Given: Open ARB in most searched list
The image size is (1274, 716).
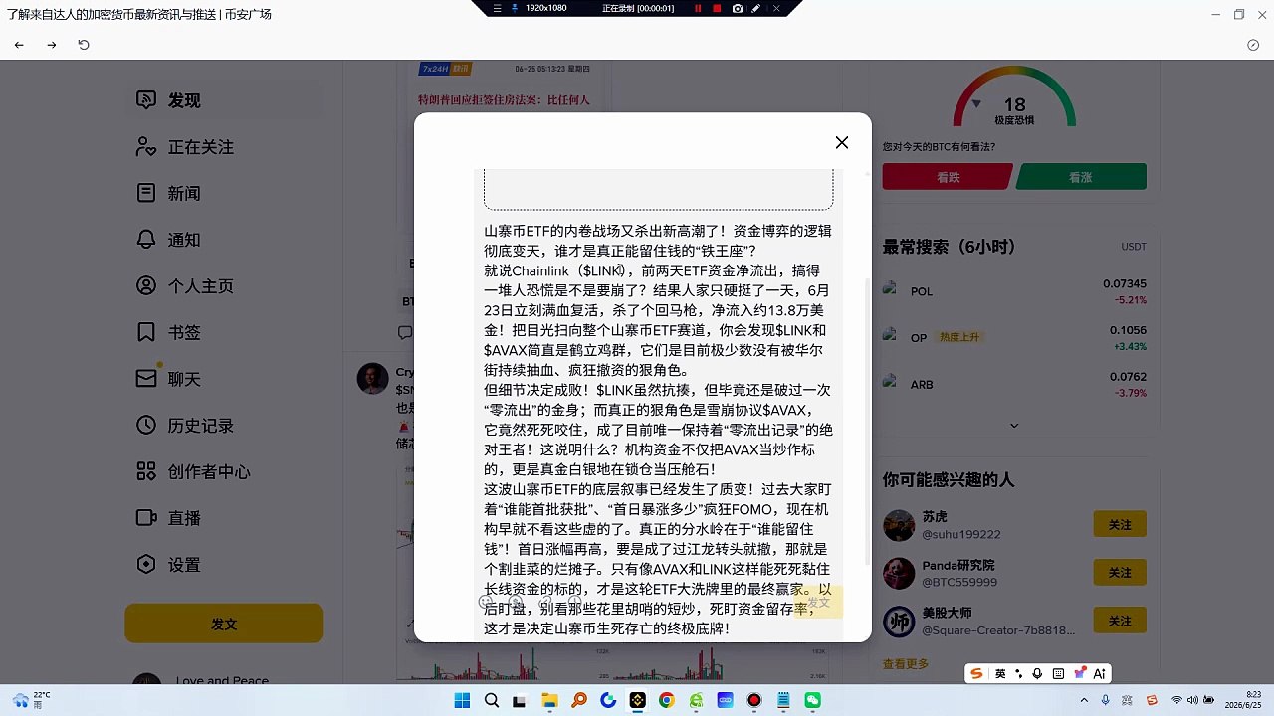Looking at the screenshot, I should (x=1014, y=384).
